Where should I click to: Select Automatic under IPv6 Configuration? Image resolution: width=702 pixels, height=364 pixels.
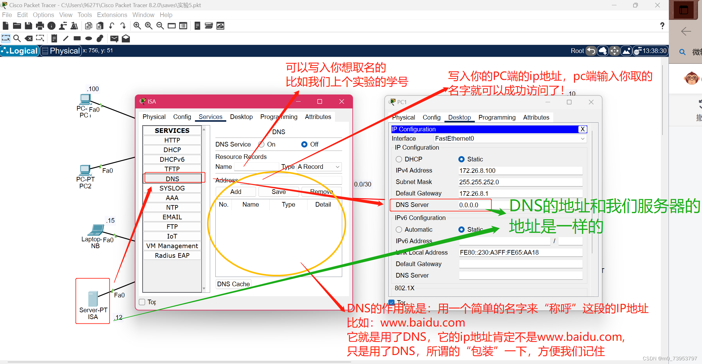click(x=399, y=229)
